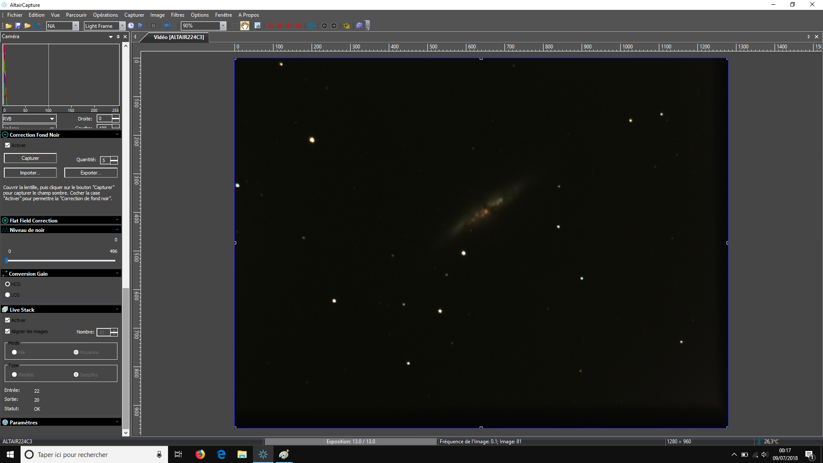Click the save floppy disk toolbar icon
823x463 pixels.
coord(18,26)
